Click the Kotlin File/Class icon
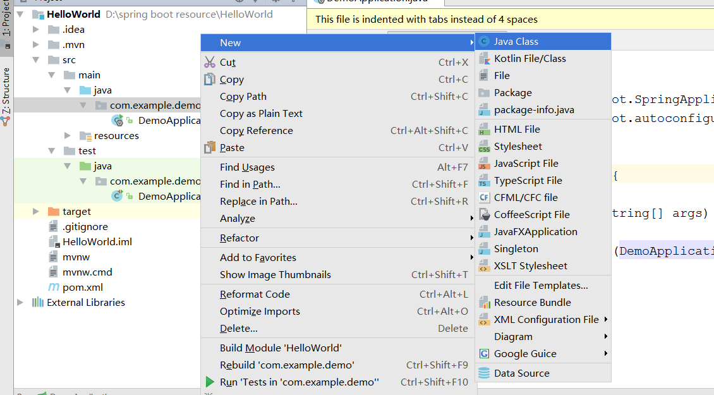 click(x=484, y=59)
